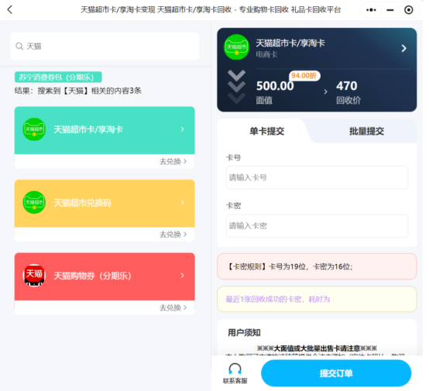The image size is (429, 391).
Task: Click the small arrow between 面值 and 回收价
Action: pos(325,91)
